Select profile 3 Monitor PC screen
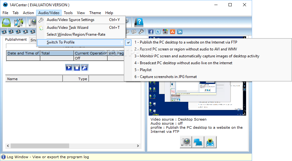 (x=208, y=56)
